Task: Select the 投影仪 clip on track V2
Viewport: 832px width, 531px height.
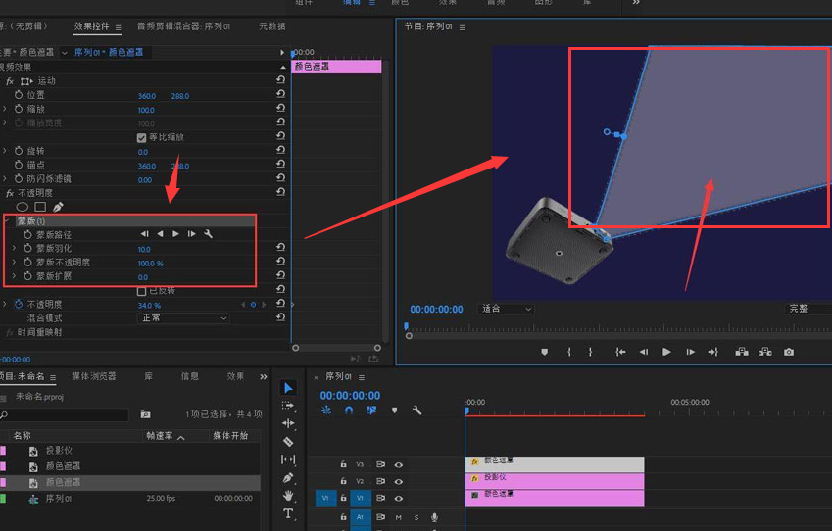Action: point(554,481)
